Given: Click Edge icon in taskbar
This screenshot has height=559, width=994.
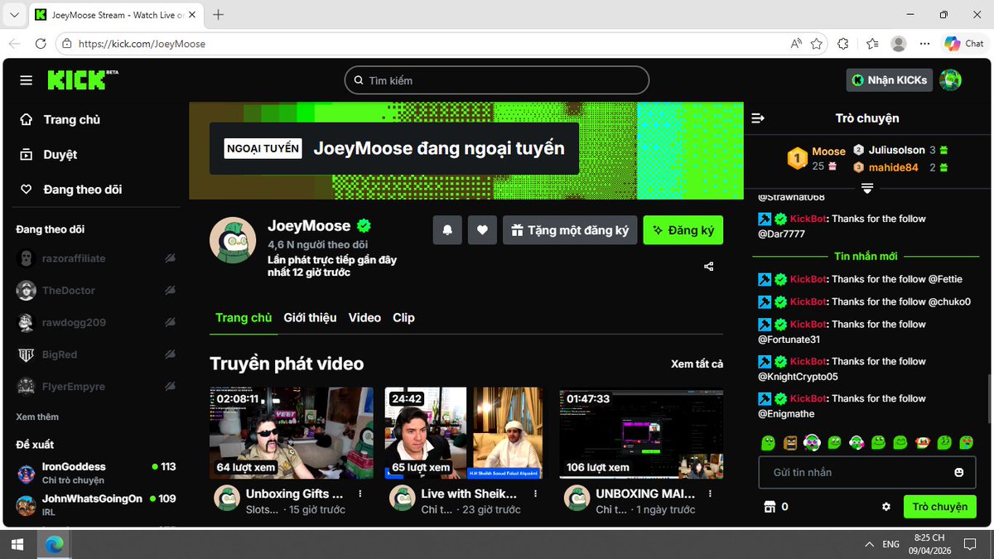Looking at the screenshot, I should [x=54, y=544].
